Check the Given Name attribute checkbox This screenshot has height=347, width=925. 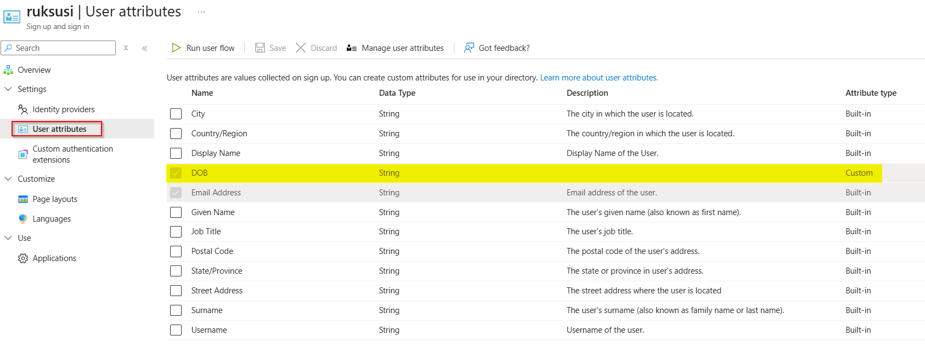point(176,212)
